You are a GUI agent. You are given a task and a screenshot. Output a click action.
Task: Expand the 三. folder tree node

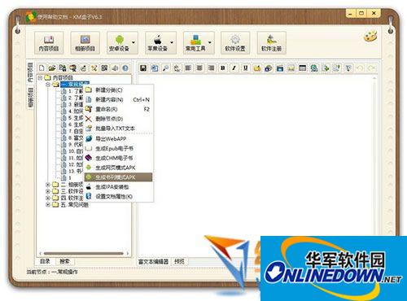48,191
